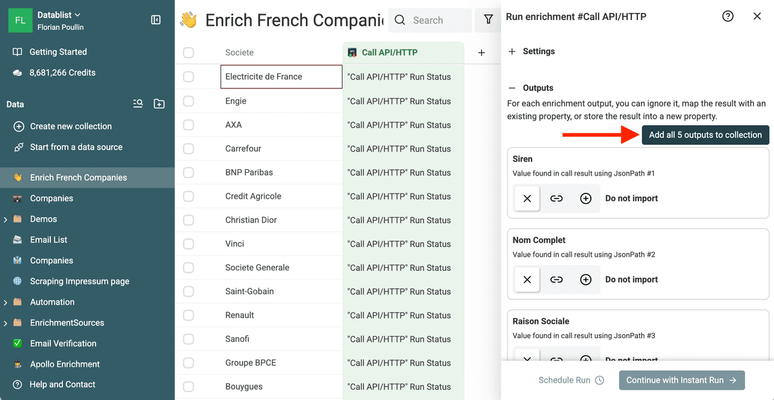Click Continue with Instant Run button
This screenshot has width=774, height=400.
[x=682, y=380]
